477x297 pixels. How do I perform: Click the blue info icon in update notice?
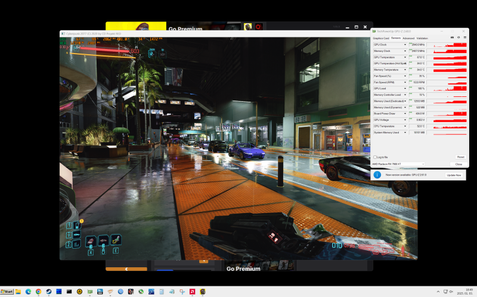pyautogui.click(x=377, y=175)
